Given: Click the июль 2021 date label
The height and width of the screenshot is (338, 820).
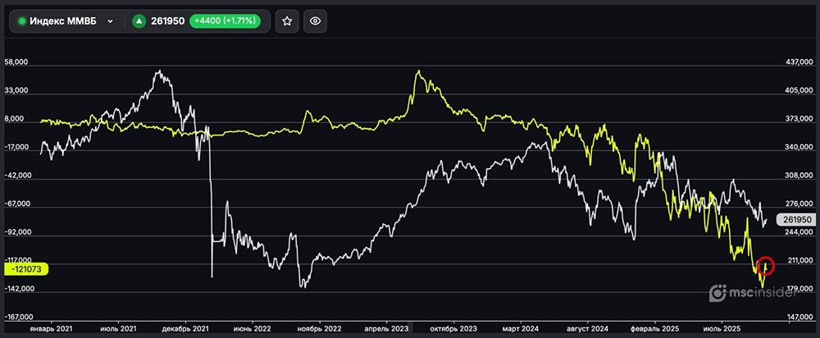Looking at the screenshot, I should 118,329.
